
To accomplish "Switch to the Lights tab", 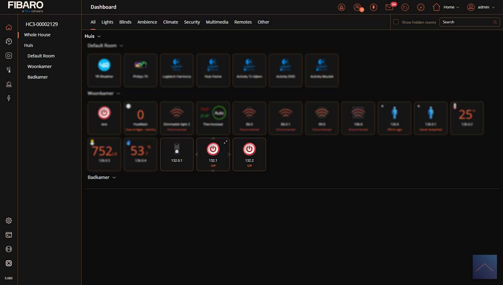I will (107, 22).
